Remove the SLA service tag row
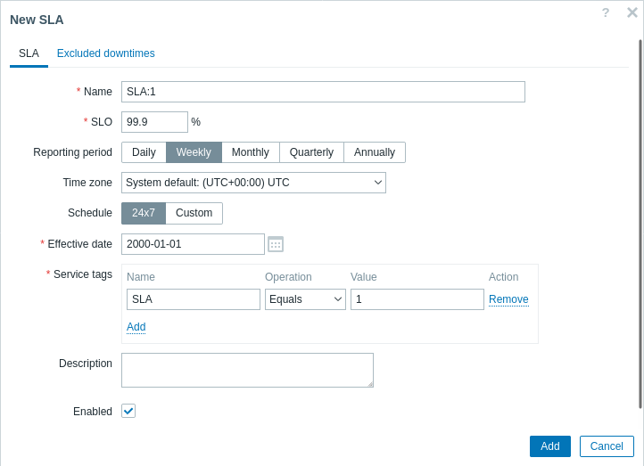 [x=508, y=299]
